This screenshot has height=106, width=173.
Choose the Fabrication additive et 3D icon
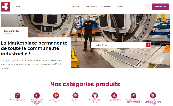pos(95,95)
